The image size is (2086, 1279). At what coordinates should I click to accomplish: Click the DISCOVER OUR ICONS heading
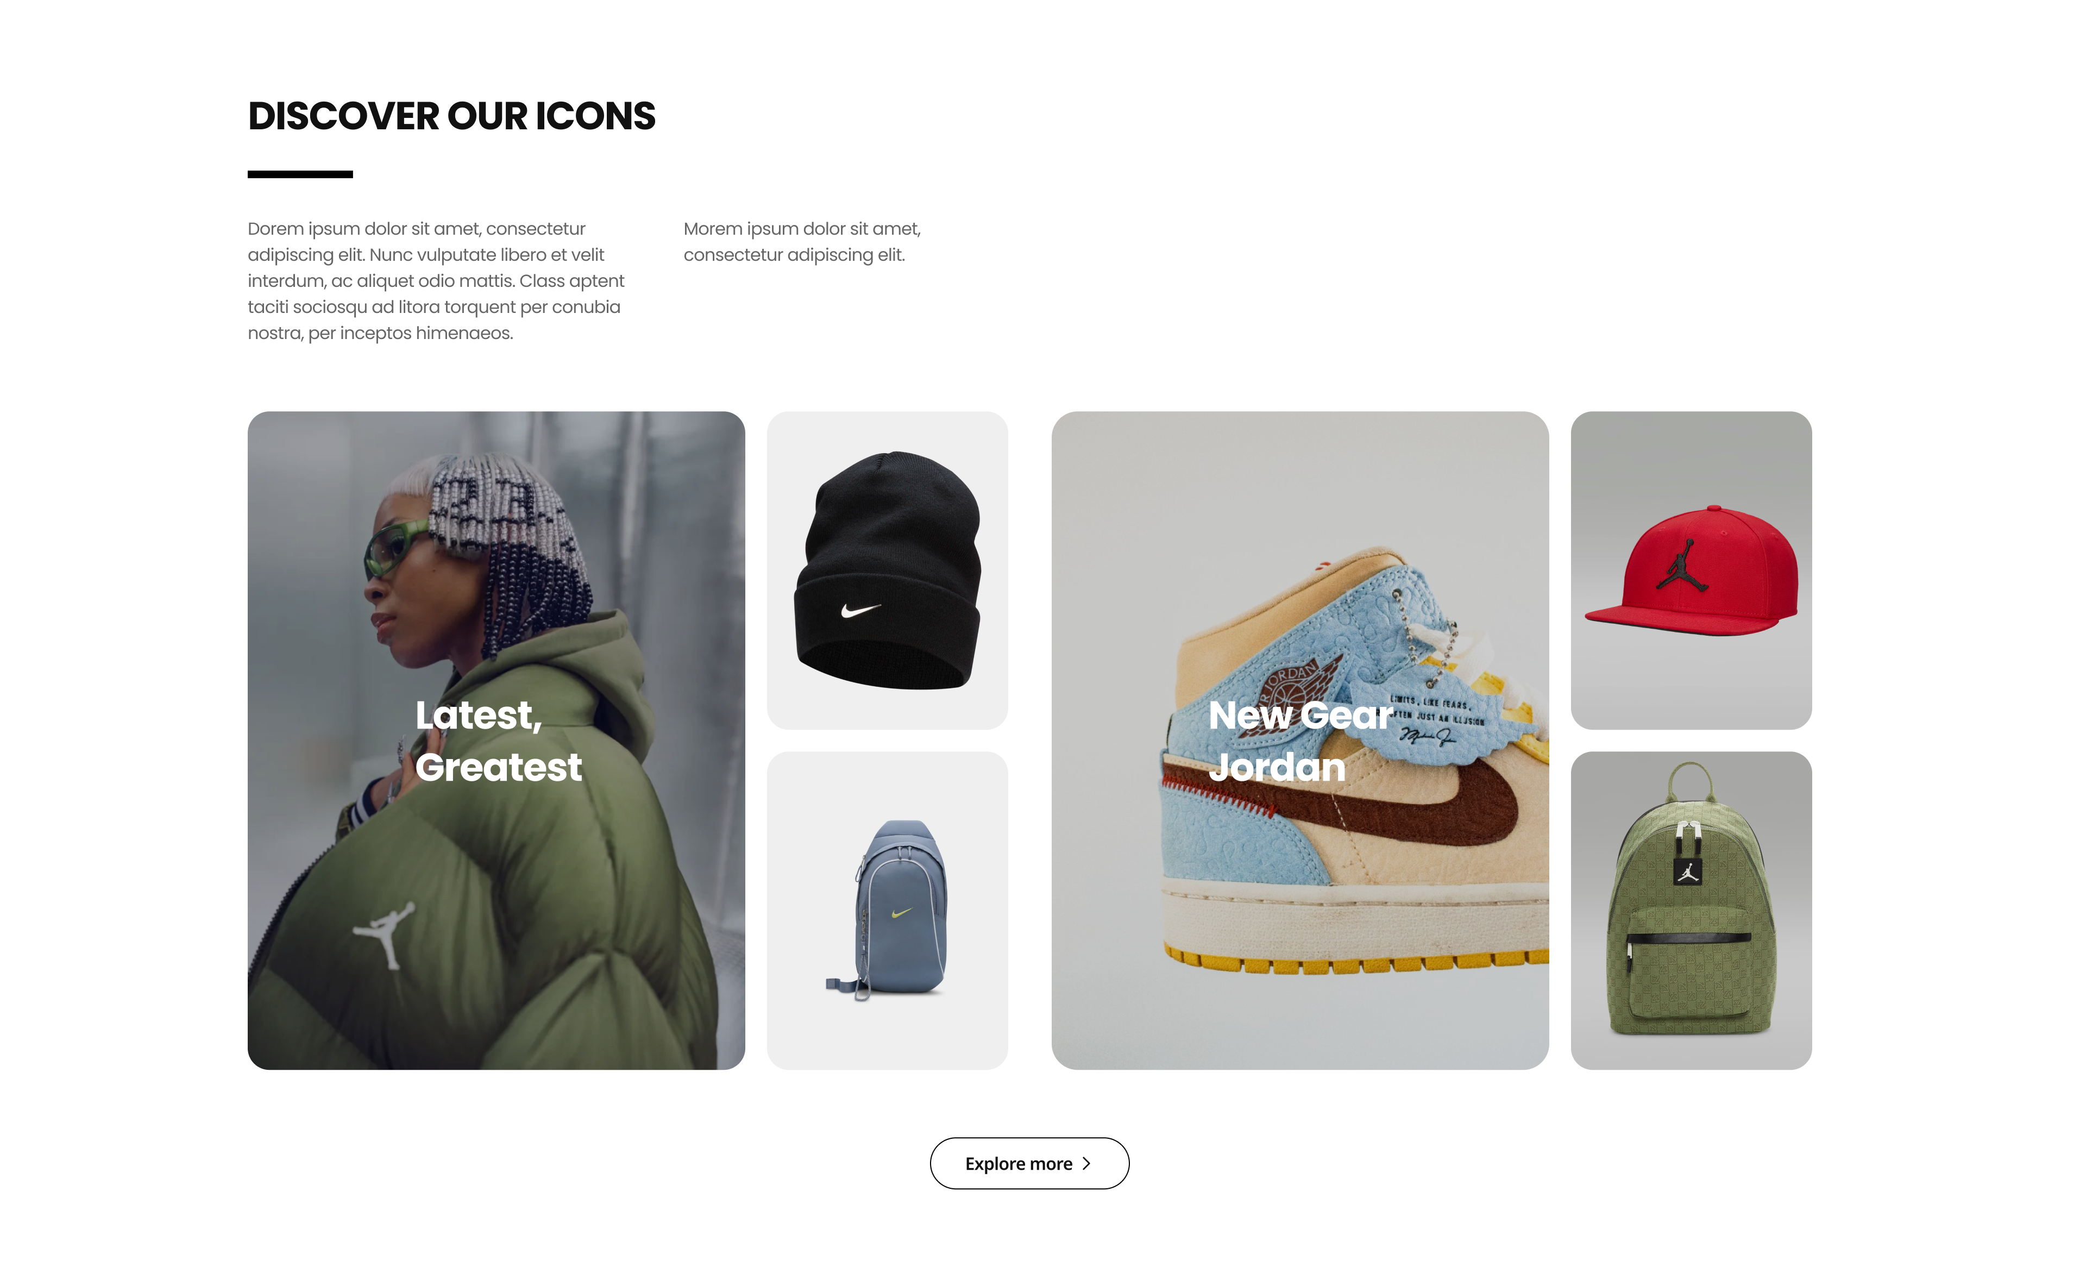pos(451,116)
